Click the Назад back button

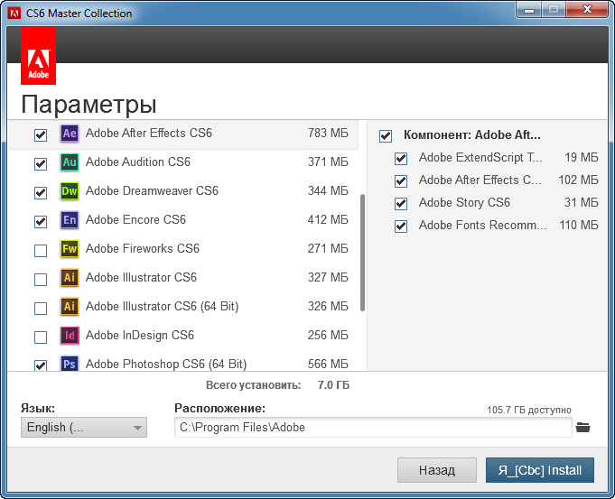pyautogui.click(x=437, y=470)
